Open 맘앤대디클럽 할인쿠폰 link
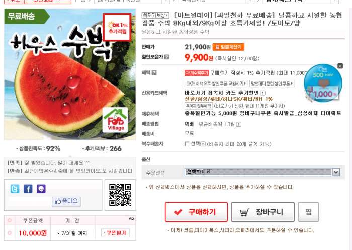 [272, 84]
